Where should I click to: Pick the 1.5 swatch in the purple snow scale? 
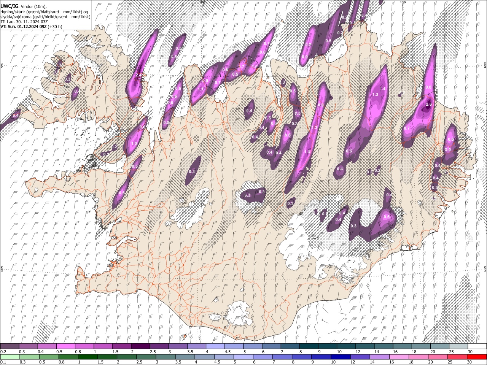122,346
